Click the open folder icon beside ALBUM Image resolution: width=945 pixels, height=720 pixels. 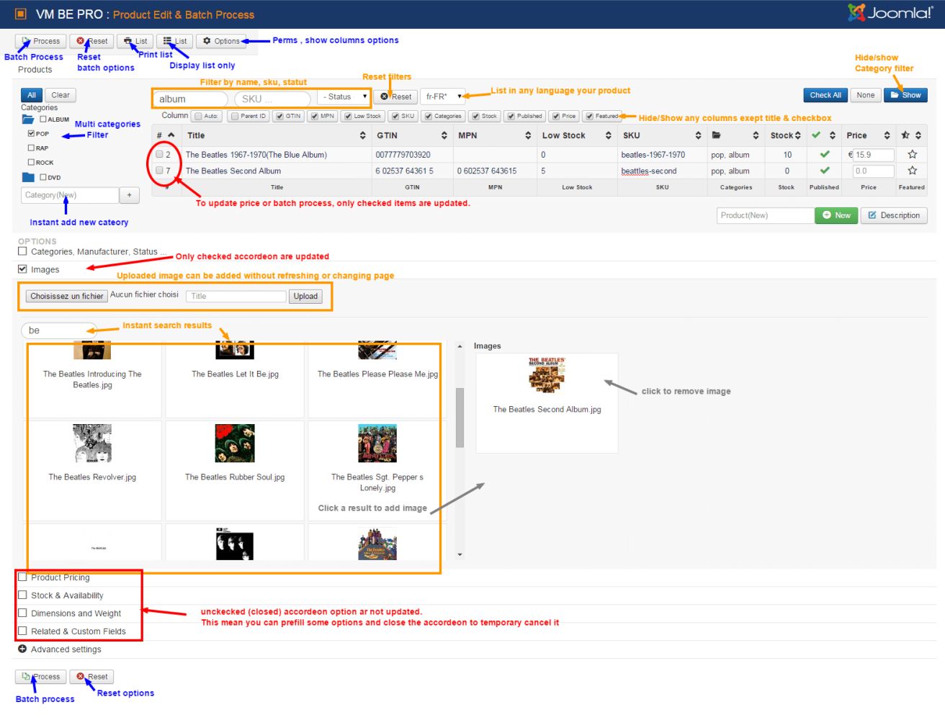[x=28, y=120]
